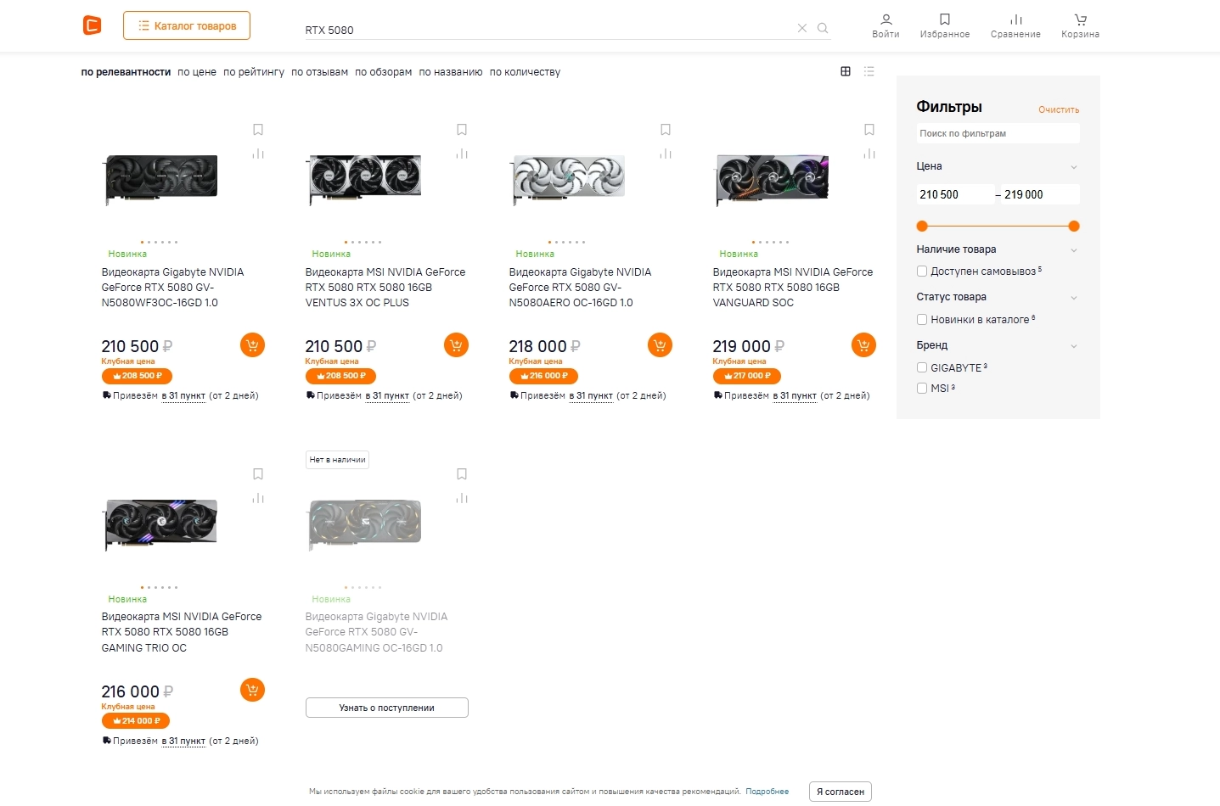The width and height of the screenshot is (1220, 806).
Task: Open the Каталог товаров menu
Action: click(x=187, y=25)
